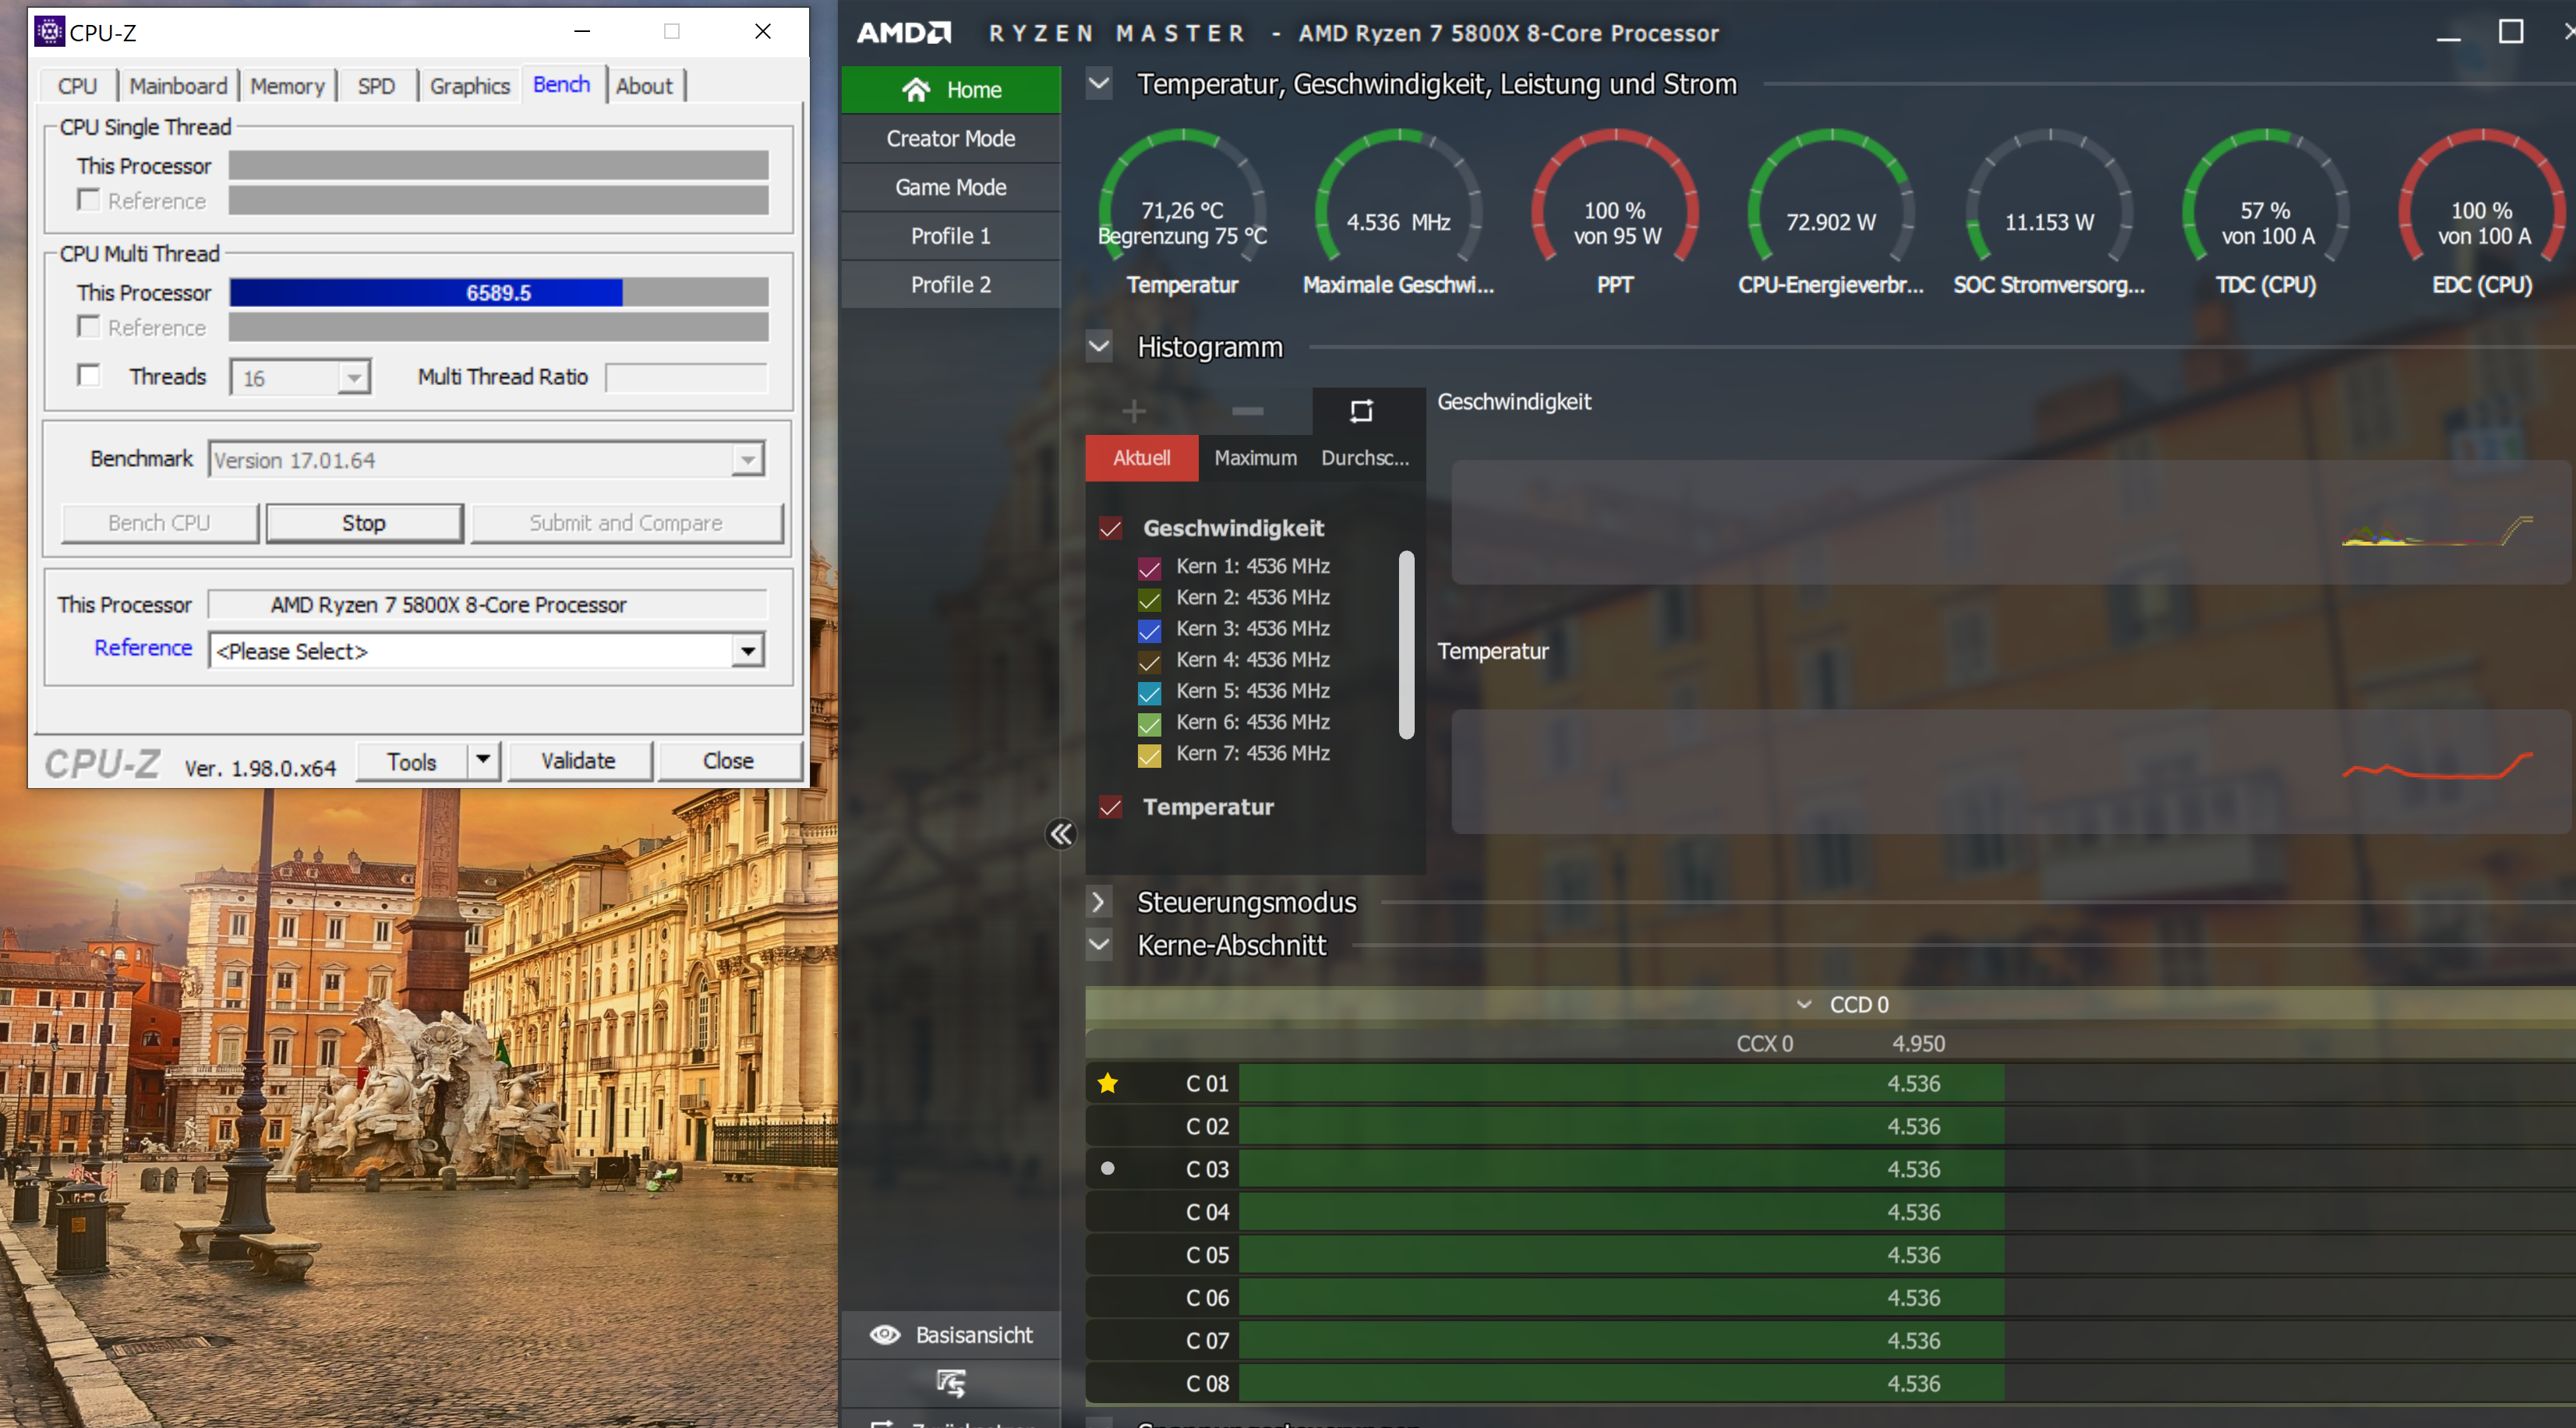Toggle the Temperatur histogram checkbox

click(x=1110, y=807)
